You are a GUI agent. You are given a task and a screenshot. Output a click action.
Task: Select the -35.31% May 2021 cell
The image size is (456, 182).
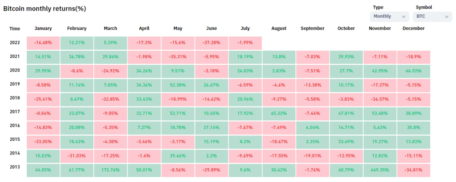[178, 57]
